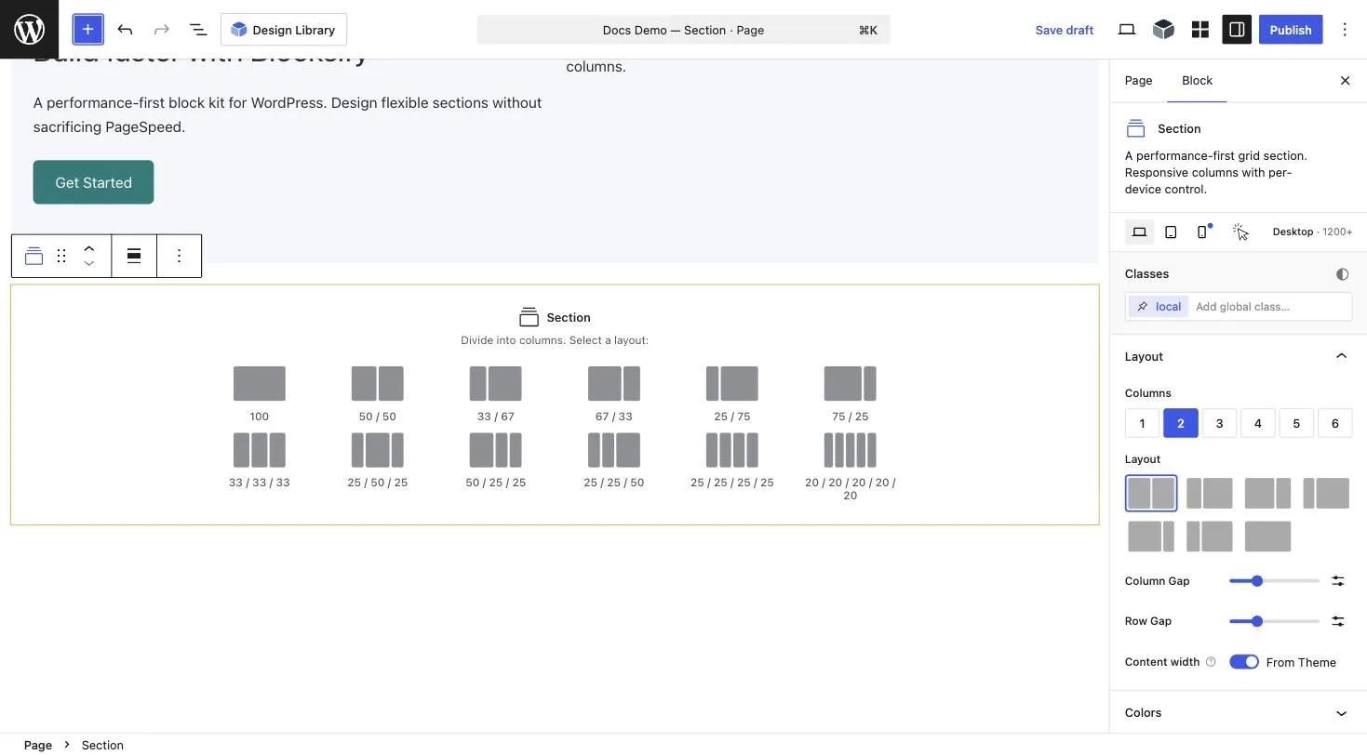Set Columns to 4

[1257, 423]
